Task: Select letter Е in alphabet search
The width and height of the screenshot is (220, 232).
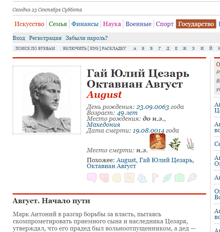Action: [x=176, y=49]
